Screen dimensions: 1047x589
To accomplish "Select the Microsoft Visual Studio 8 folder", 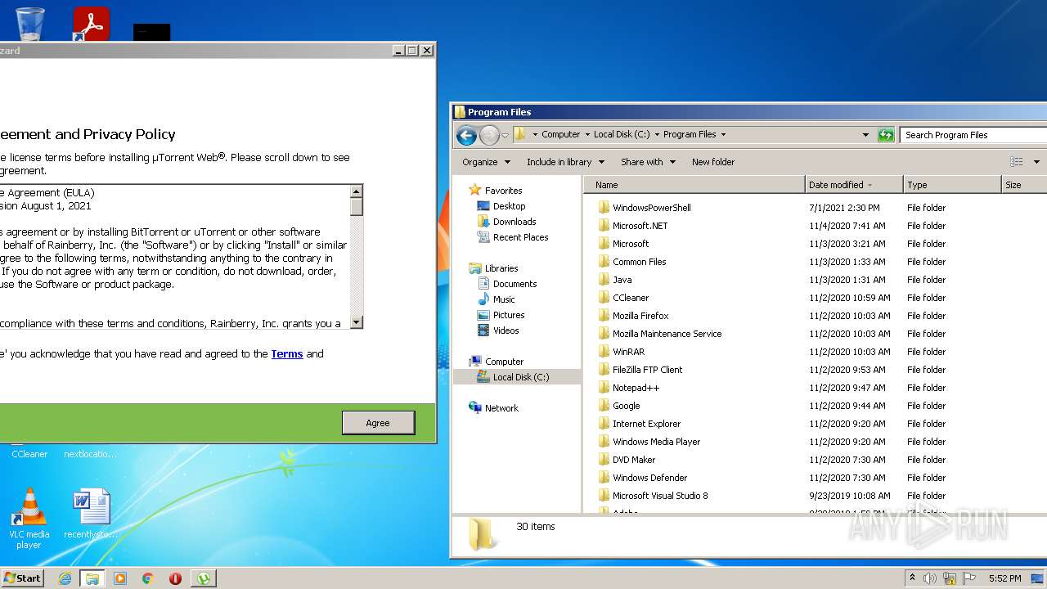I will point(660,496).
